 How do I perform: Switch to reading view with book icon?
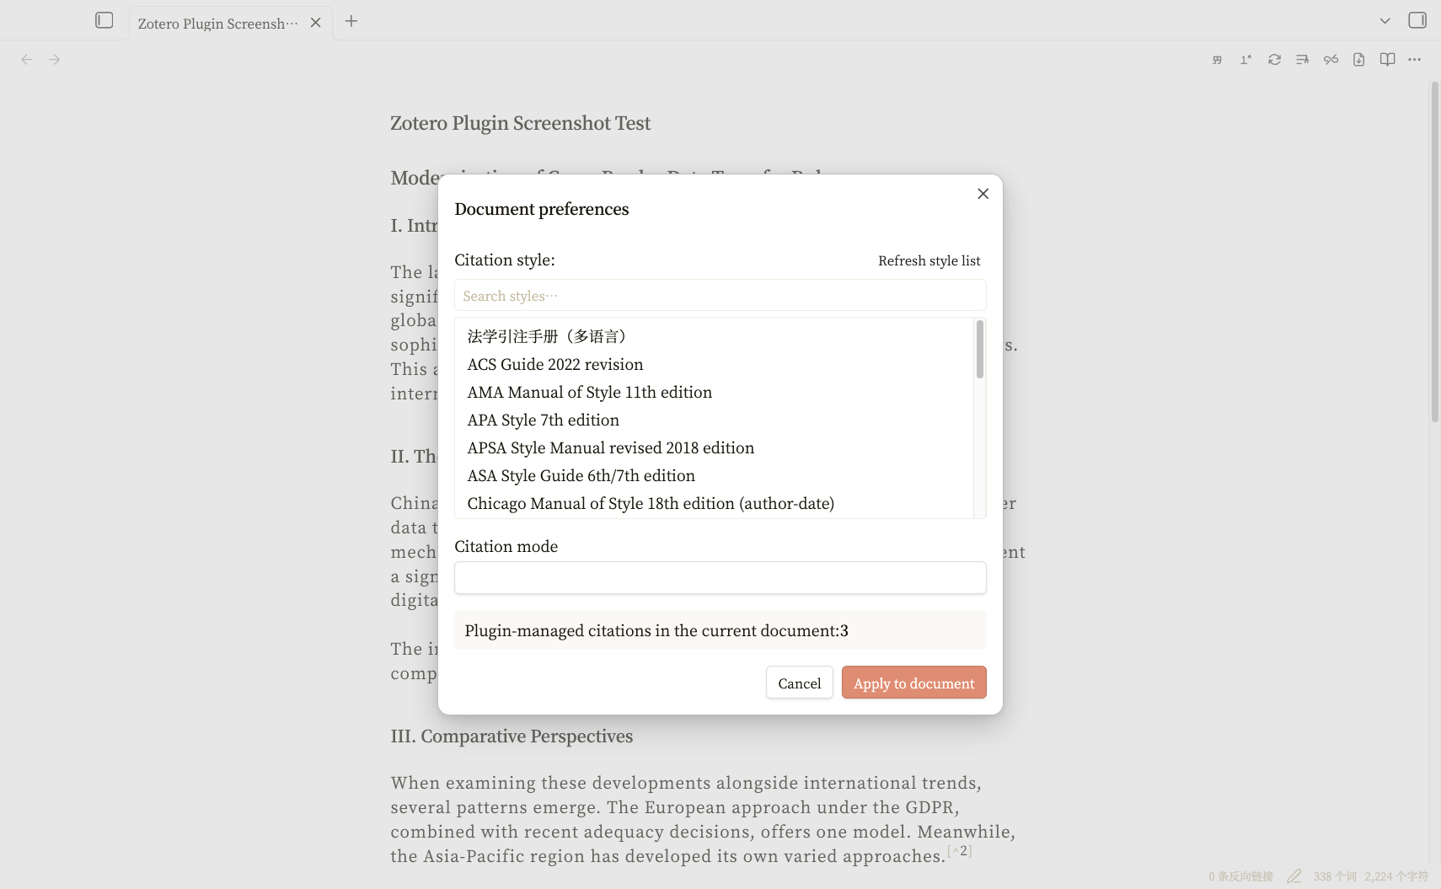1387,60
